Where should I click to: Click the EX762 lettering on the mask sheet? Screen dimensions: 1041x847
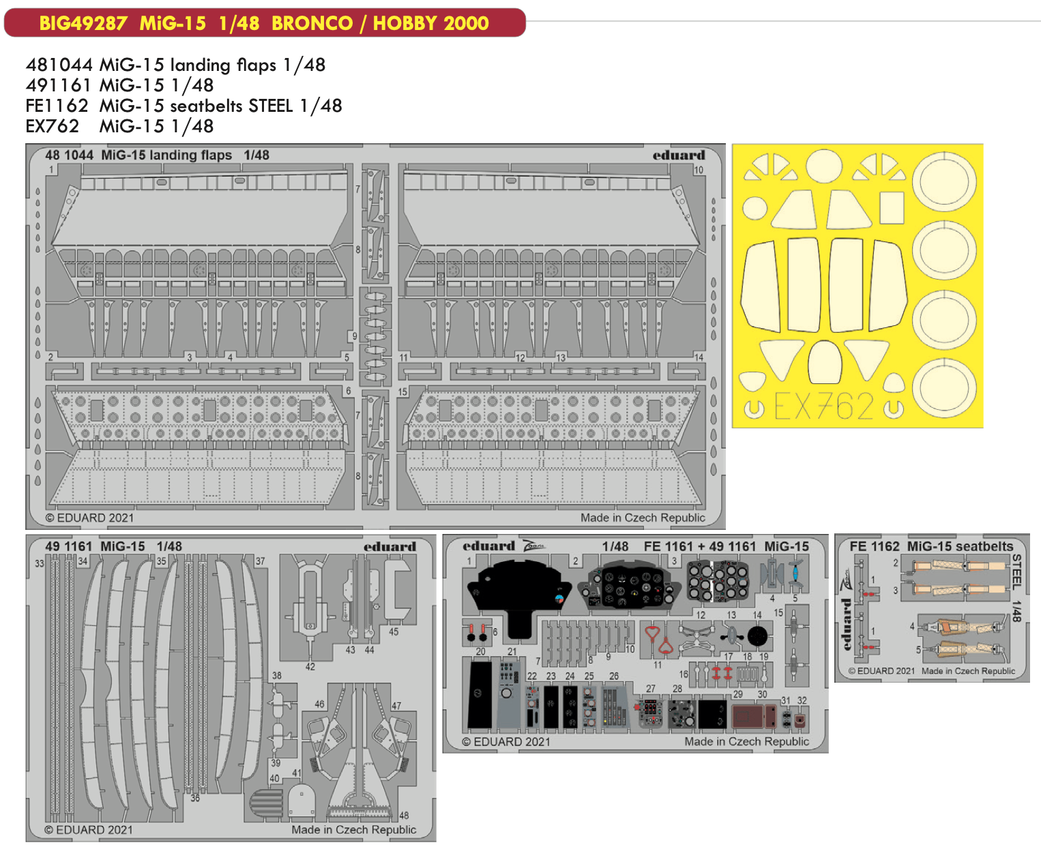tap(823, 406)
